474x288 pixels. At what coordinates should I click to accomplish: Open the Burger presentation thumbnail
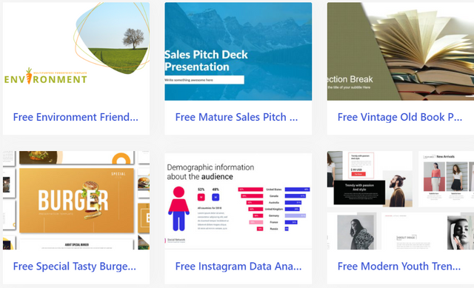pyautogui.click(x=76, y=200)
